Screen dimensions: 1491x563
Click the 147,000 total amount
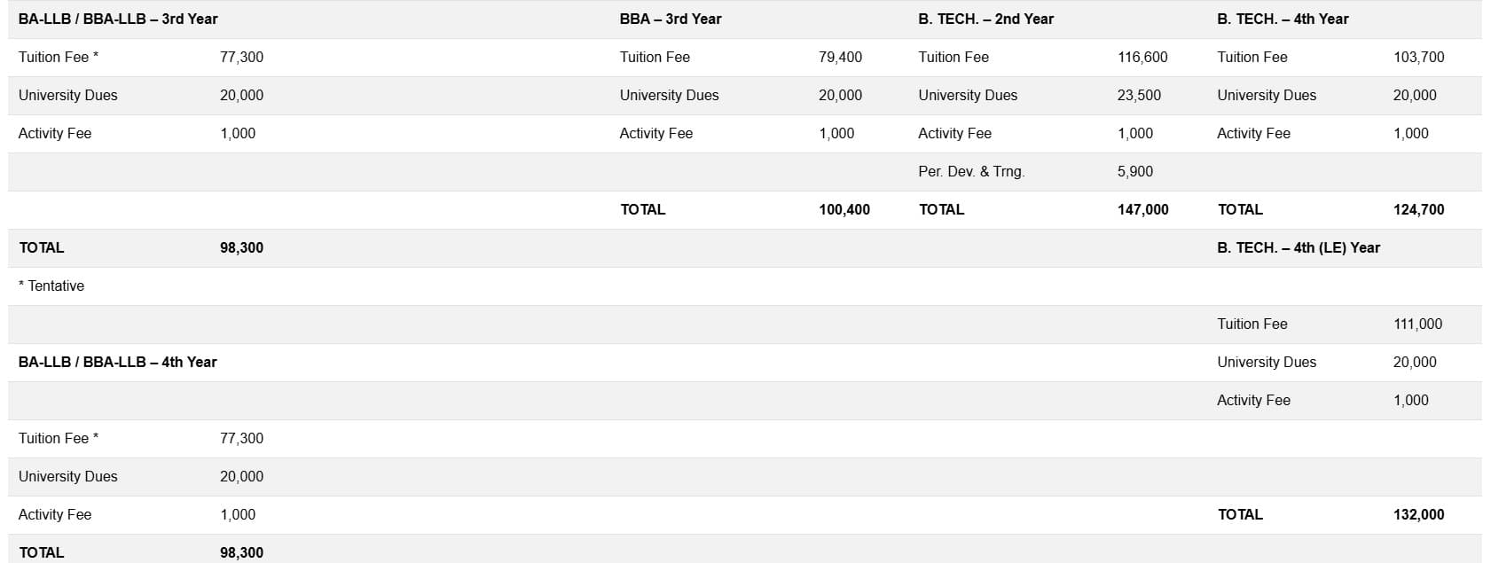point(1142,209)
